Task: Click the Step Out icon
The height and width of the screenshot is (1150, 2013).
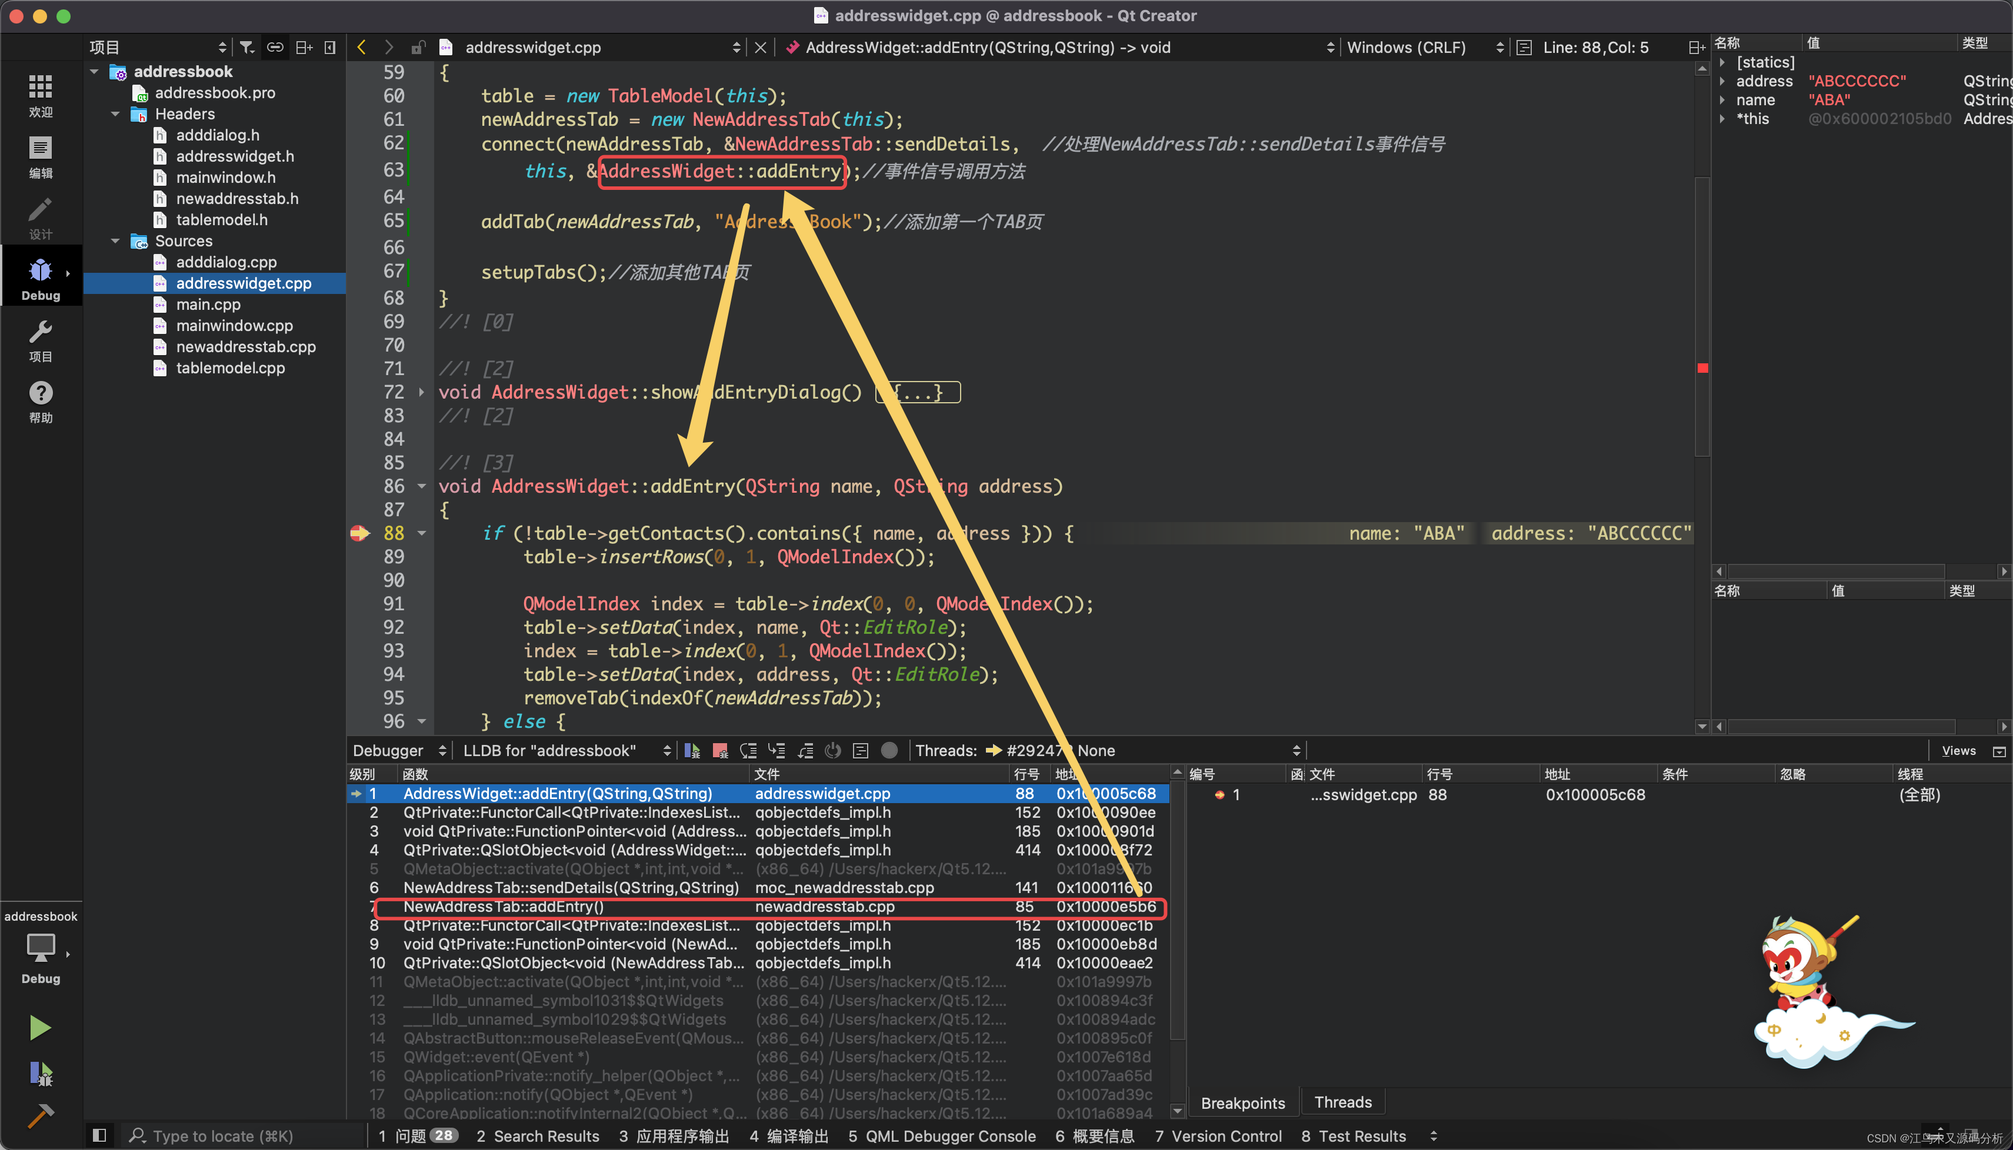Action: (805, 750)
